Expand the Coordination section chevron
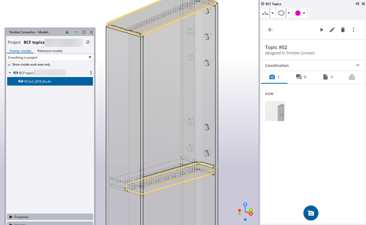 (357, 66)
